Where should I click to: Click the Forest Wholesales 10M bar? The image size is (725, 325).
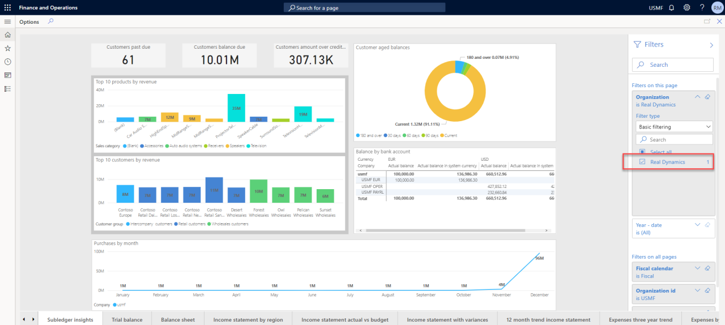258,191
